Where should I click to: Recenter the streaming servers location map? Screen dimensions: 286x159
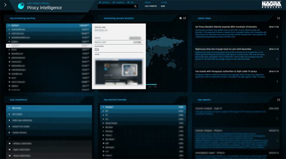pyautogui.click(x=180, y=18)
